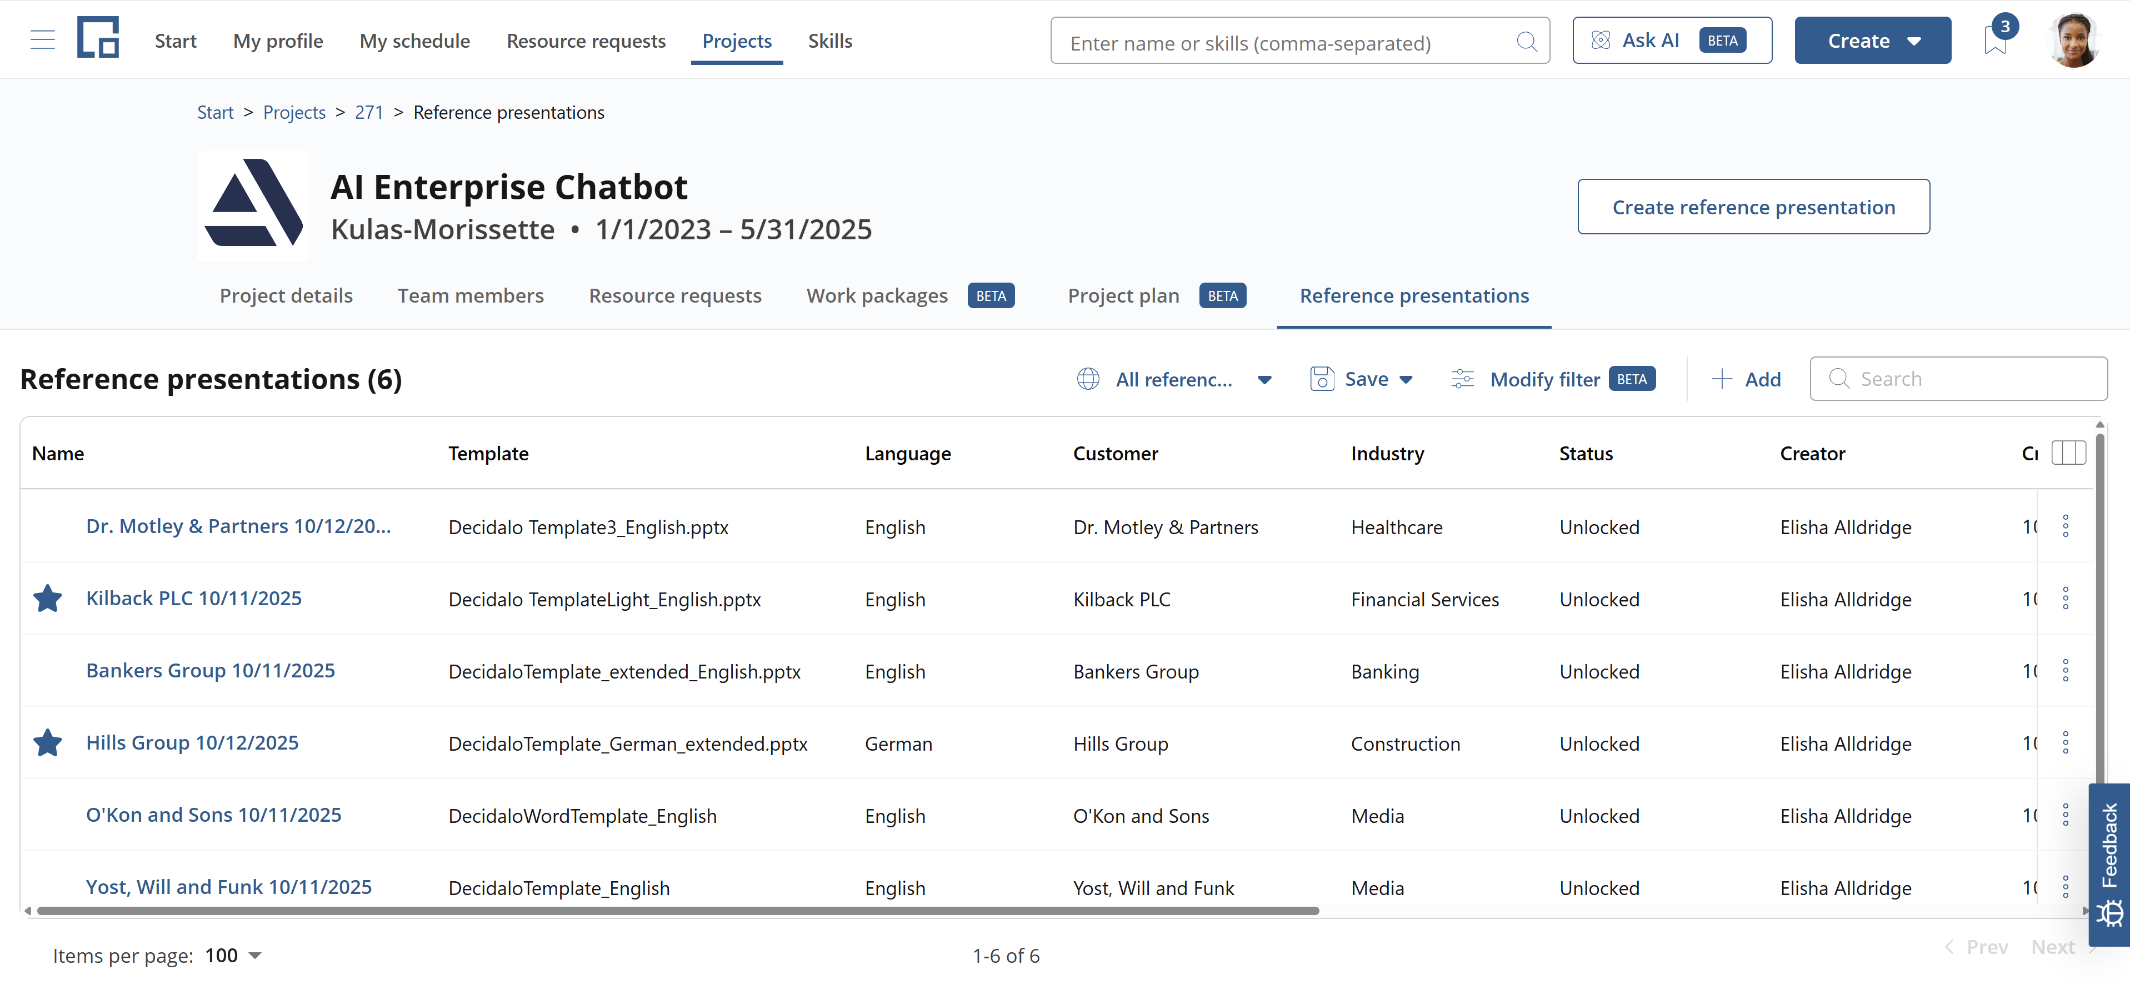Open row actions for Hills Group
Image resolution: width=2130 pixels, height=1005 pixels.
2066,743
